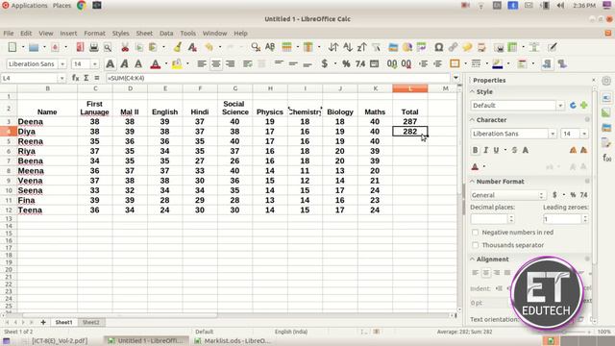Open the toolbar Font Size dropdown
The width and height of the screenshot is (615, 346).
point(94,64)
